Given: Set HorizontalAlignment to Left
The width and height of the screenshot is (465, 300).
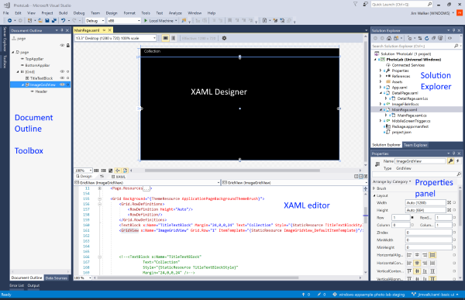Looking at the screenshot, I should pos(409,255).
